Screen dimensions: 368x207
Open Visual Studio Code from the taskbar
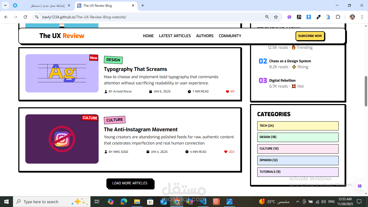click(203, 201)
